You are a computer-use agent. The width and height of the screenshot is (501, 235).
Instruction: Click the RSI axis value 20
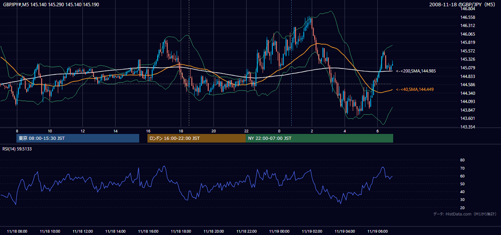[462, 208]
